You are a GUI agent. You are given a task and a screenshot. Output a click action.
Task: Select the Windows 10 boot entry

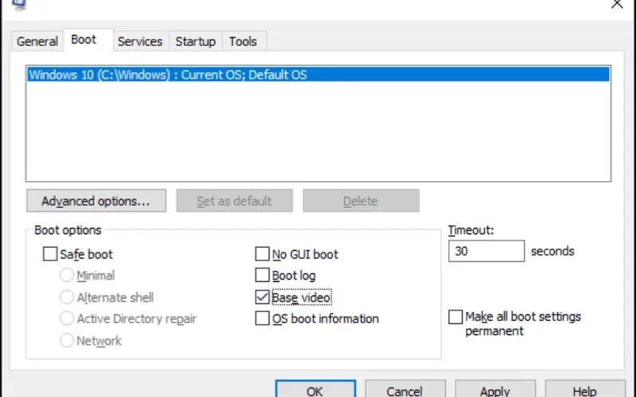click(319, 75)
